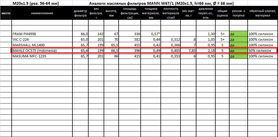This screenshot has height=137, width=278.
Task: Select MARSHALL ML1400 height value 65,5
Action: click(111, 45)
